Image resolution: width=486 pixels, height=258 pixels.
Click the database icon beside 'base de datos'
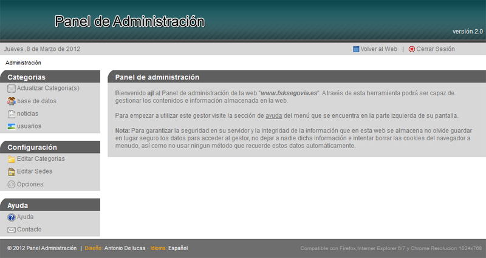tap(12, 101)
